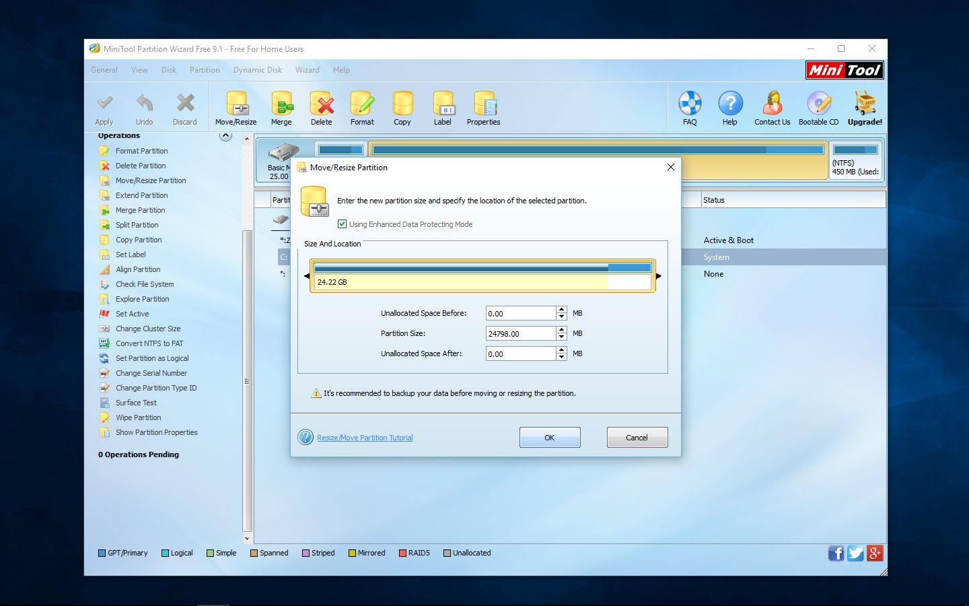Toggle Using Enhanced Data Protecting Mode checkbox
Image resolution: width=969 pixels, height=606 pixels.
(342, 224)
